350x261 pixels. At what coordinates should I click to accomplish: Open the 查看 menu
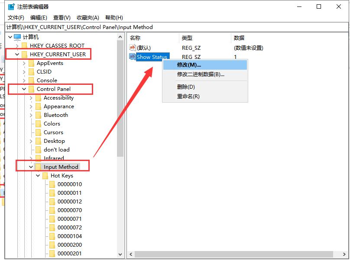click(61, 17)
